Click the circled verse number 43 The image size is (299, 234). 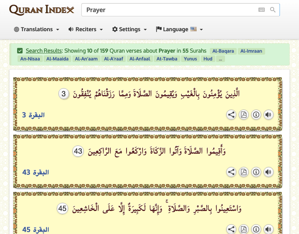pyautogui.click(x=78, y=151)
